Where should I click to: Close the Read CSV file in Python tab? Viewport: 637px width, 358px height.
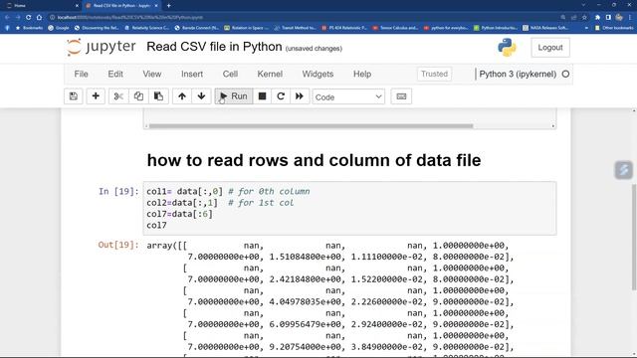coord(156,6)
